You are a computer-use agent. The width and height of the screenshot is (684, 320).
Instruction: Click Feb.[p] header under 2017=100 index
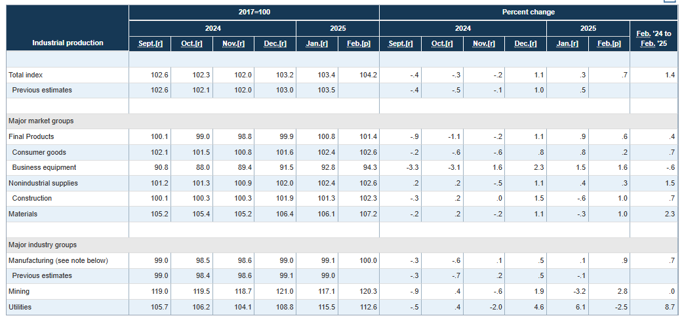(358, 43)
